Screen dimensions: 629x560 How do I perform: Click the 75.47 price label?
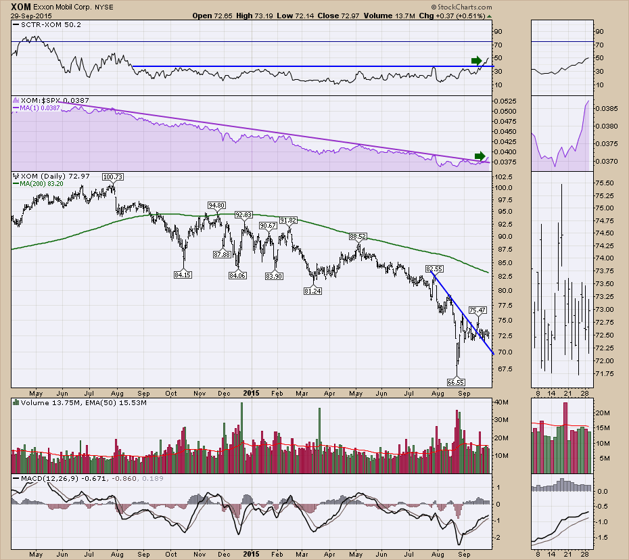click(477, 310)
